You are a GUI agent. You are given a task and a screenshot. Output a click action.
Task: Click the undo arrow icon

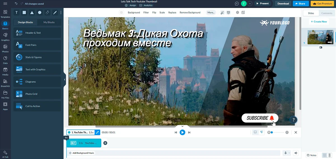pyautogui.click(x=16, y=4)
